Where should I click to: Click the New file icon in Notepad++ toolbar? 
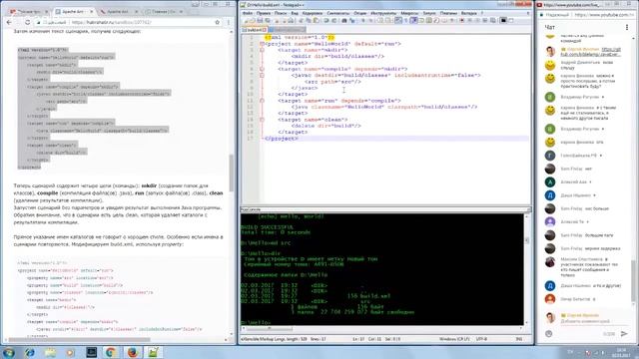[x=247, y=20]
